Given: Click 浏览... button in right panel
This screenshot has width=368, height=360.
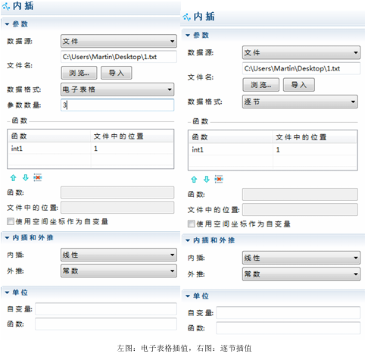Looking at the screenshot, I should click(261, 85).
